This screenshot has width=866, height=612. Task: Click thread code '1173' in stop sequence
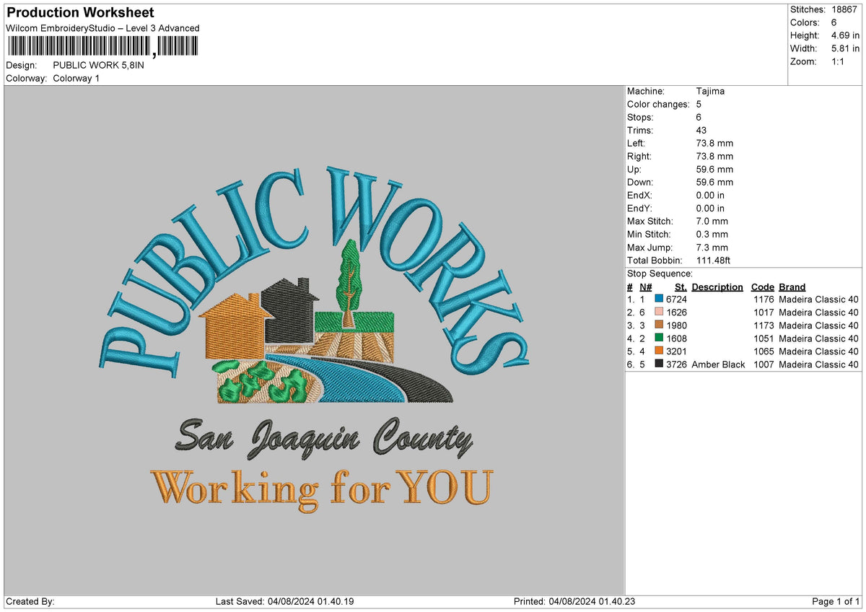pyautogui.click(x=764, y=325)
